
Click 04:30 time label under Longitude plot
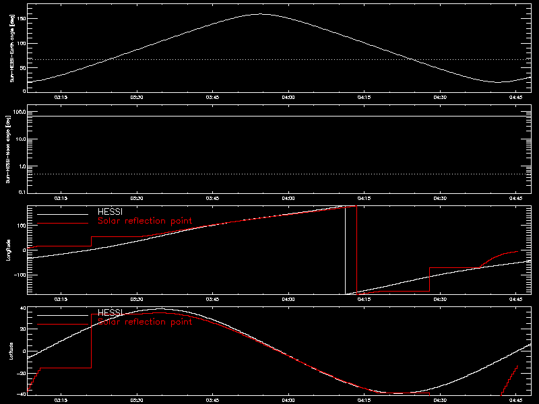coord(440,300)
